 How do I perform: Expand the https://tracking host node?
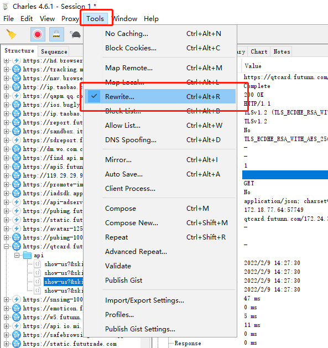coord(6,69)
